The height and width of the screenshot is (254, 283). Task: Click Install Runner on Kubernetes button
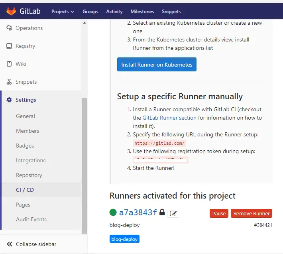pyautogui.click(x=157, y=65)
